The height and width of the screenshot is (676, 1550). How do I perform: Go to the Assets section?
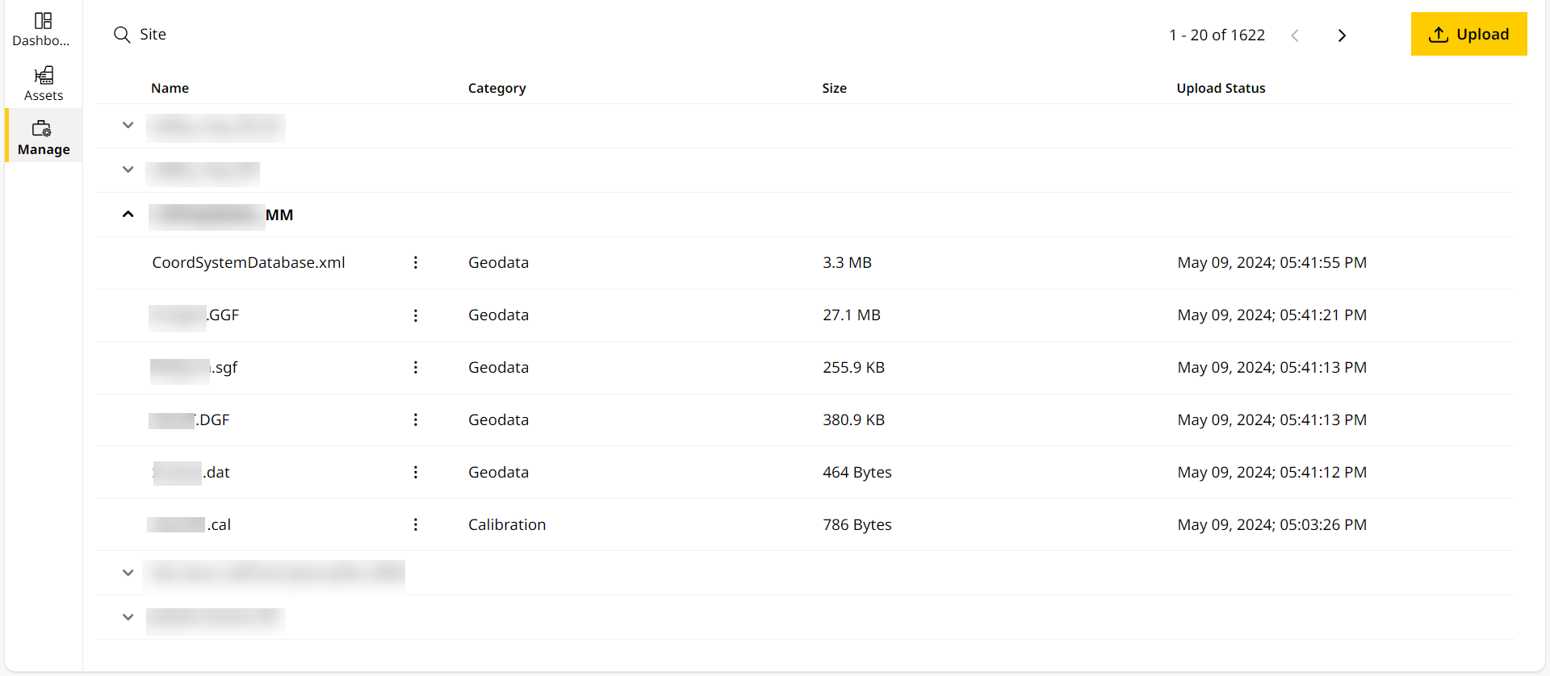44,83
